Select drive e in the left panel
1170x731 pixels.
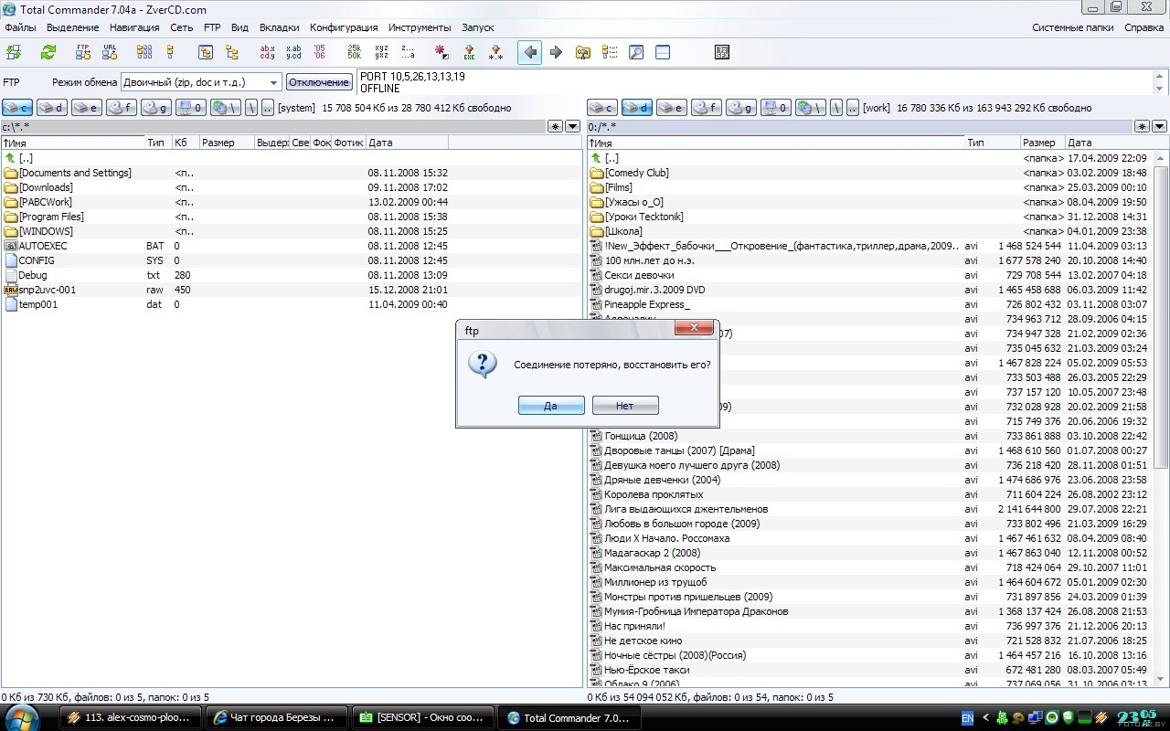pyautogui.click(x=87, y=108)
